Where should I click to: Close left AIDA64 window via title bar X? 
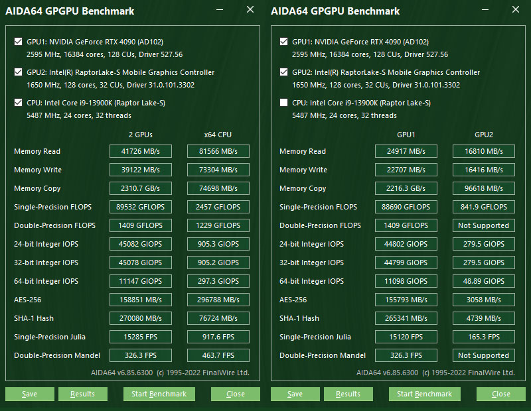(250, 9)
